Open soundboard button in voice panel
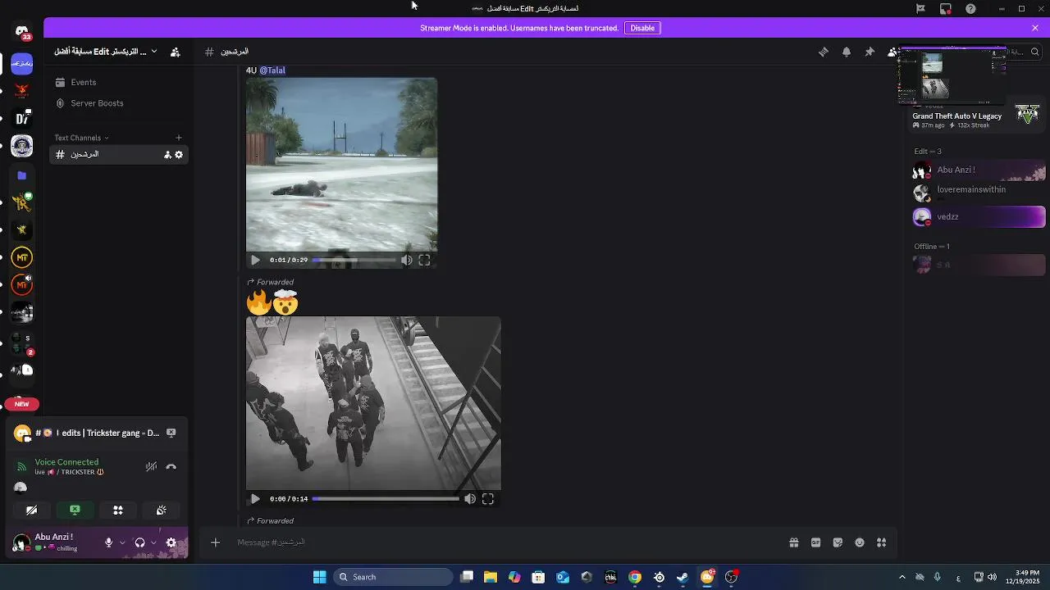The width and height of the screenshot is (1050, 590). click(x=162, y=510)
